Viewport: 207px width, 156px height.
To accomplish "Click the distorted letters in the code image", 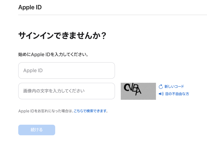I will (x=133, y=89).
